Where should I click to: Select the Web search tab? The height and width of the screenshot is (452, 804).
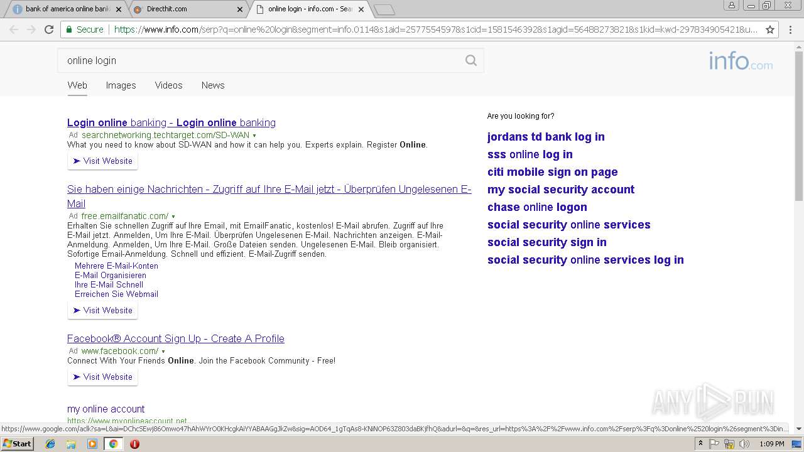77,85
